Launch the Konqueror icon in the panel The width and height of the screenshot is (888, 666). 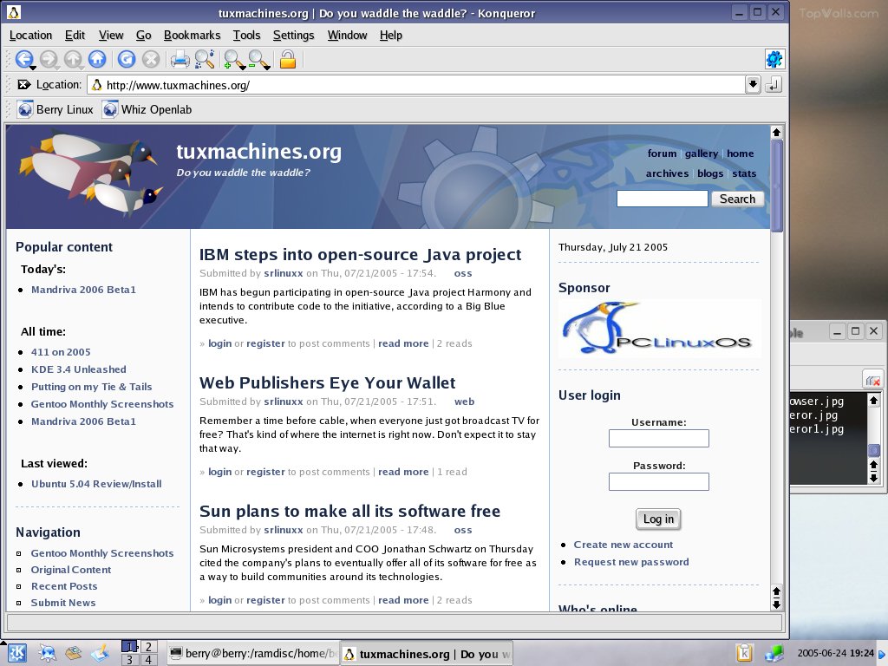pos(47,654)
